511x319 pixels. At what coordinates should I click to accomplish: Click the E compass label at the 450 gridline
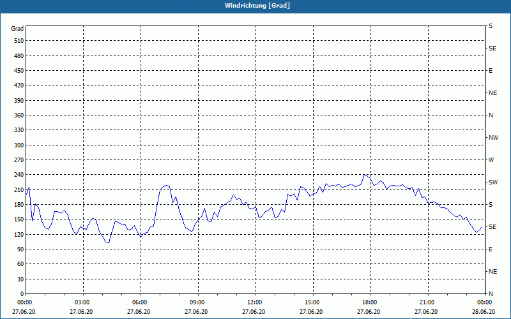click(x=491, y=71)
